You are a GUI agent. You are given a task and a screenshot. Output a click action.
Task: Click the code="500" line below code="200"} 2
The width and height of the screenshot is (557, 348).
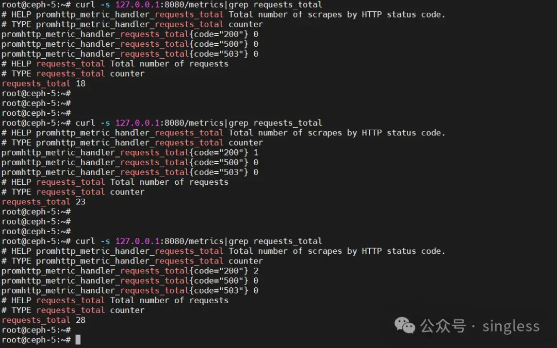tap(129, 281)
